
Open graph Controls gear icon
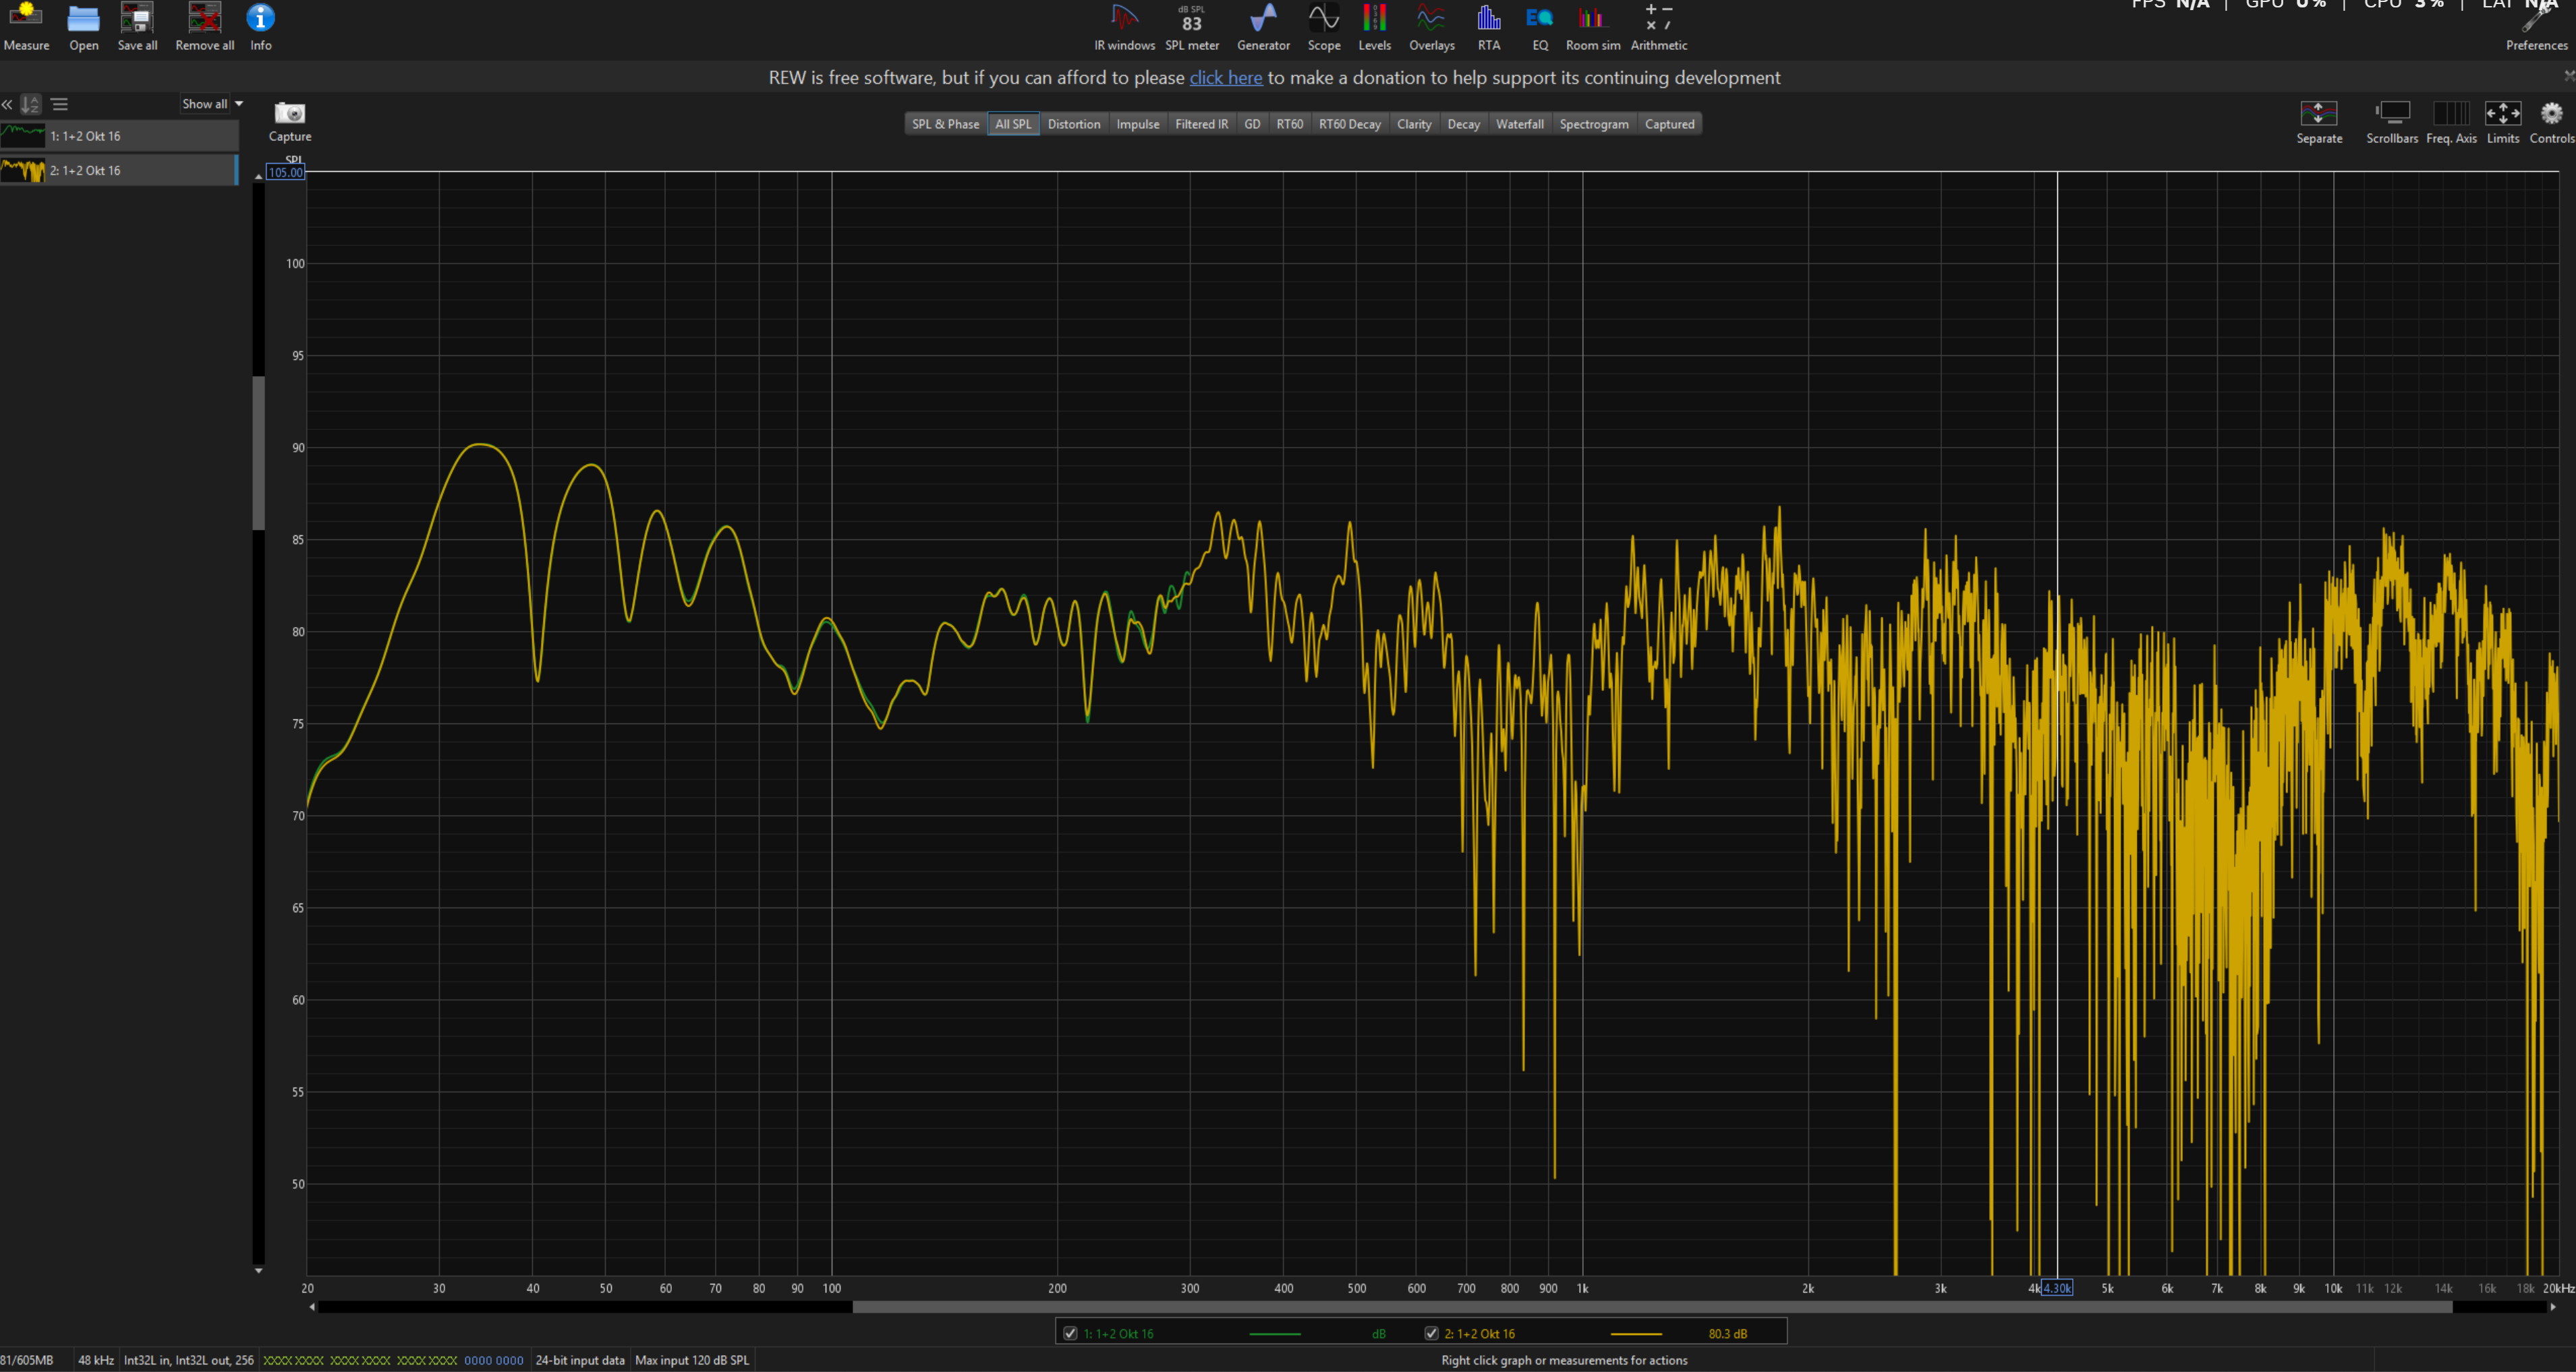pos(2551,113)
